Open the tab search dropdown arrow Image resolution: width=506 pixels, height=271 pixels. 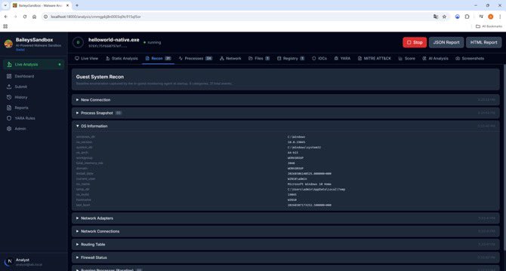(x=5, y=5)
